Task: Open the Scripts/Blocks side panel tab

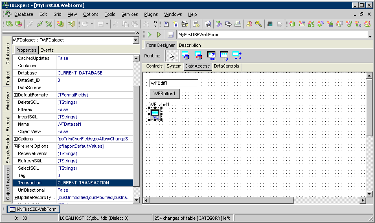Action: [x=8, y=149]
